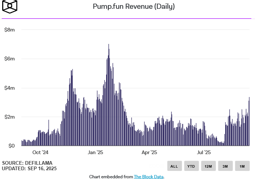Select the rightmost bar in the chart
This screenshot has width=255, height=179.
point(249,121)
